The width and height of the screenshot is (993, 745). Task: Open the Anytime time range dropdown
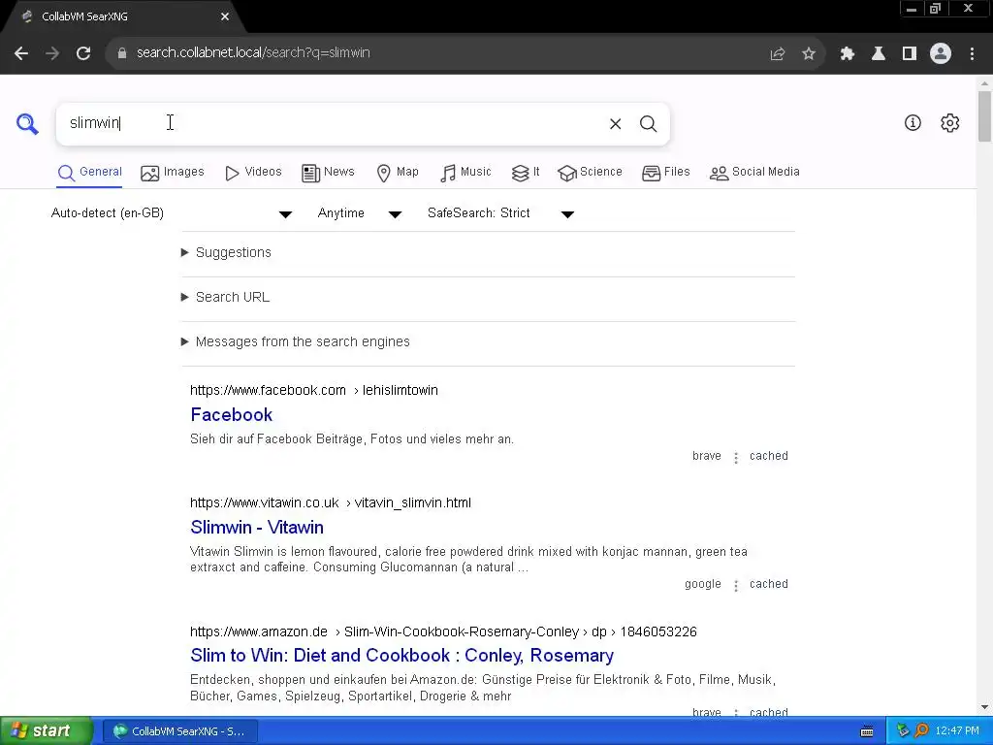coord(360,213)
